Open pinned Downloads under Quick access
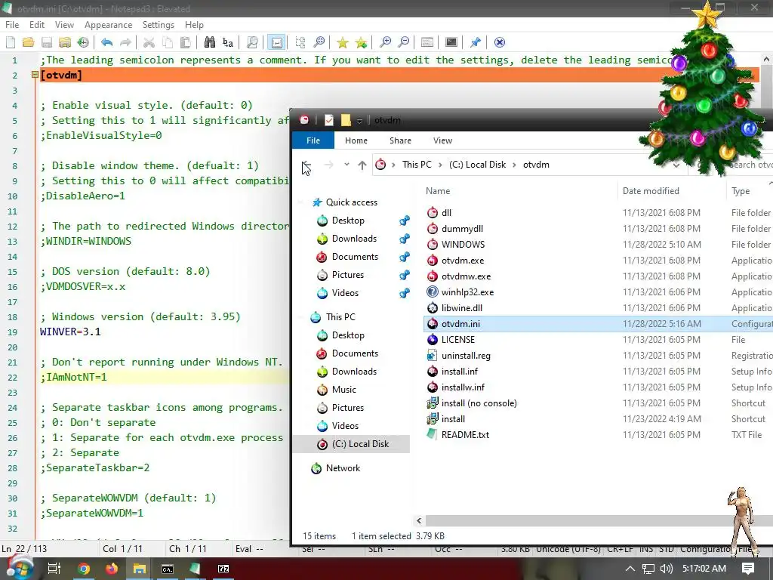773x580 pixels. [x=354, y=239]
